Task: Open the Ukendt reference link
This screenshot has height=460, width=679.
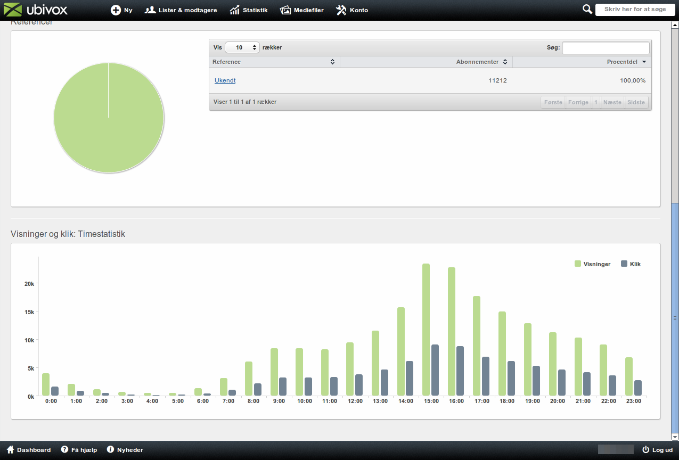Action: coord(225,80)
